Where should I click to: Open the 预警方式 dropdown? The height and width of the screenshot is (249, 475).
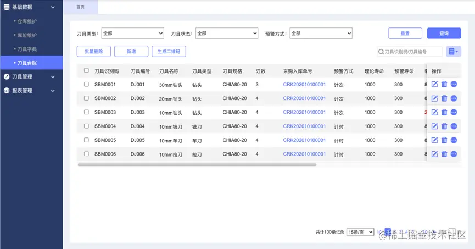[x=321, y=34]
